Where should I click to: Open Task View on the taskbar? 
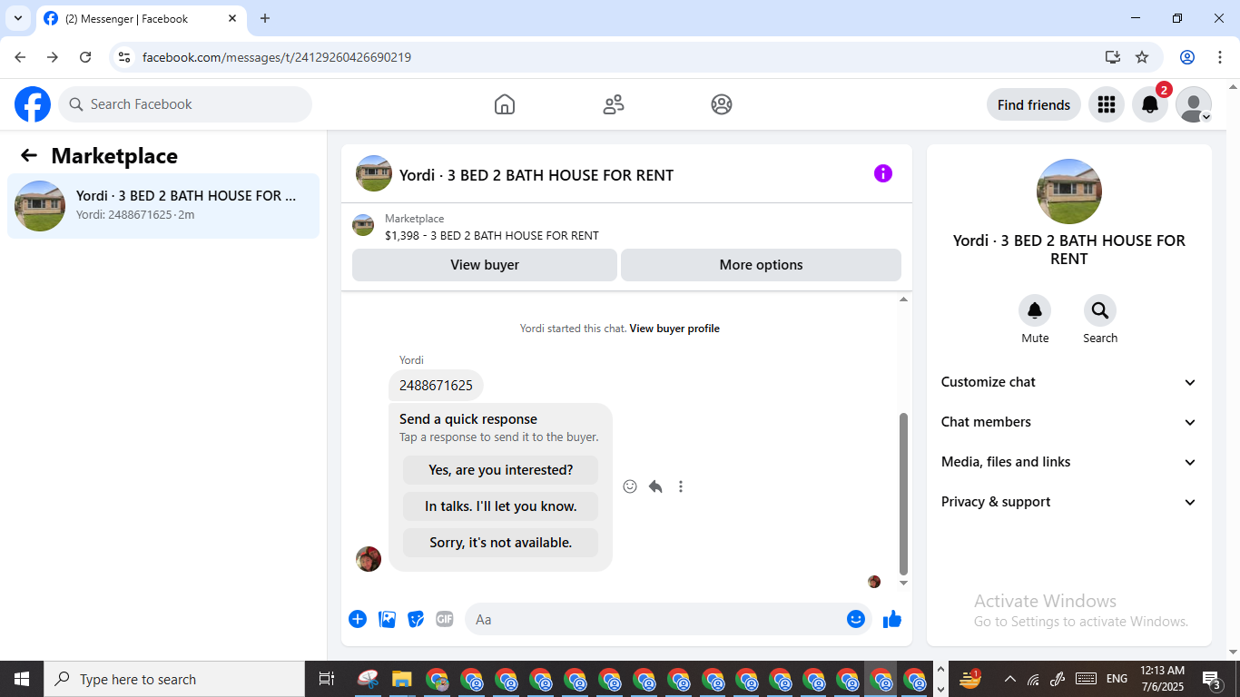click(x=327, y=679)
